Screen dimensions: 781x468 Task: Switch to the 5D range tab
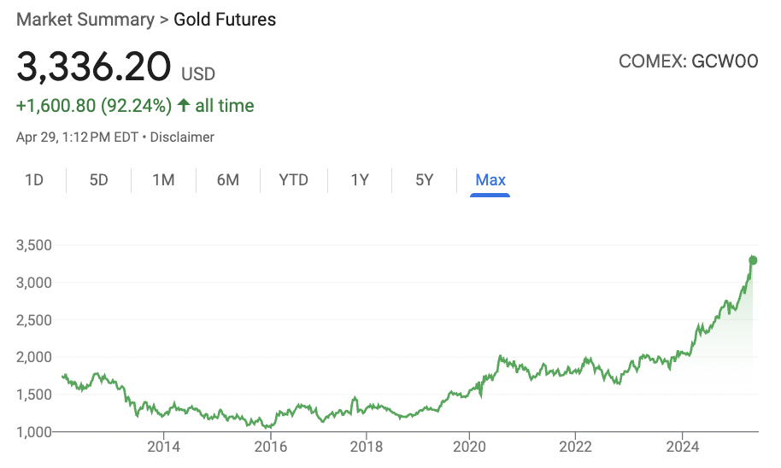pyautogui.click(x=98, y=179)
